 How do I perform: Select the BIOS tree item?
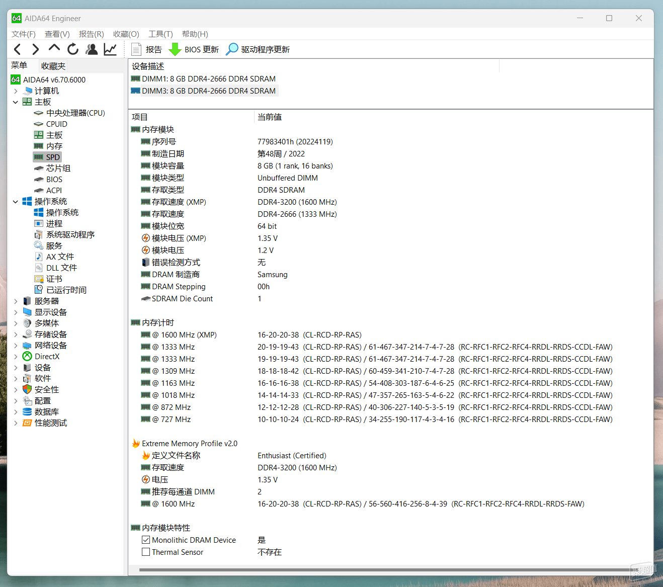pyautogui.click(x=48, y=180)
